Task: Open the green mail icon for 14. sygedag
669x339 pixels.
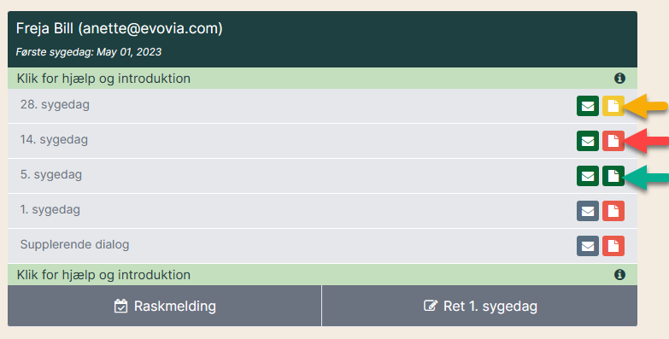Action: click(x=588, y=141)
